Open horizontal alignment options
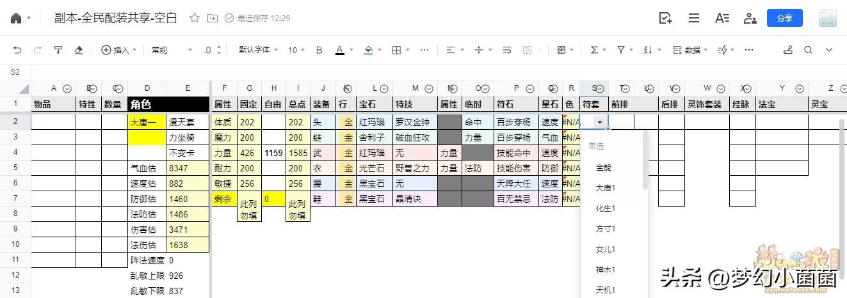Viewport: 847px width, 298px height. click(x=451, y=50)
